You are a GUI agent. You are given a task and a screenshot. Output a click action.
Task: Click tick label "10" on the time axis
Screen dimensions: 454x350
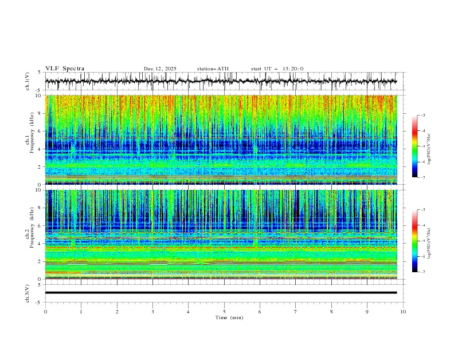[x=403, y=312]
